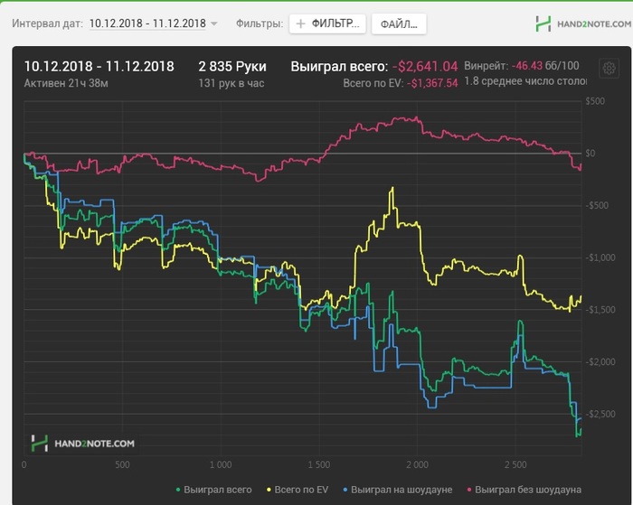633x505 pixels.
Task: Click the '2 835 Руки' hands count
Action: (x=232, y=66)
